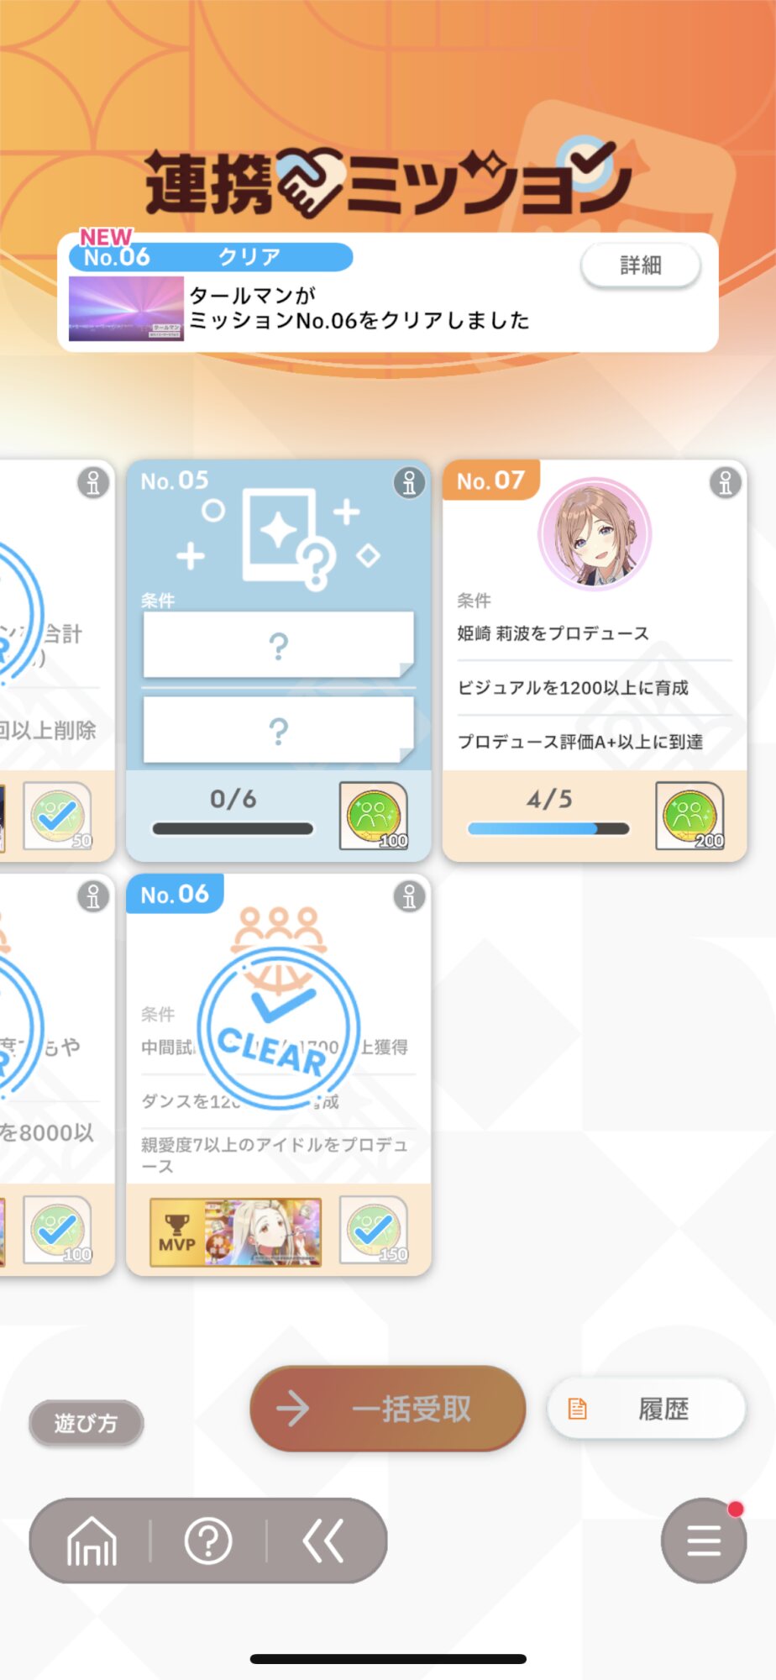The height and width of the screenshot is (1680, 776).
Task: Open the help question mark icon
Action: click(208, 1541)
